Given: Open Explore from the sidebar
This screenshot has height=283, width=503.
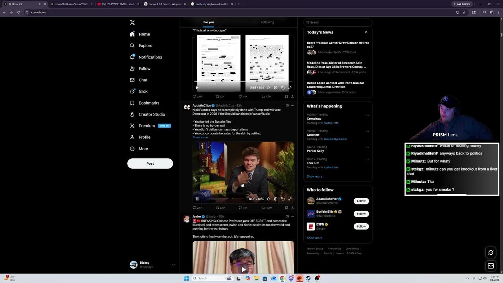Looking at the screenshot, I should (x=141, y=46).
